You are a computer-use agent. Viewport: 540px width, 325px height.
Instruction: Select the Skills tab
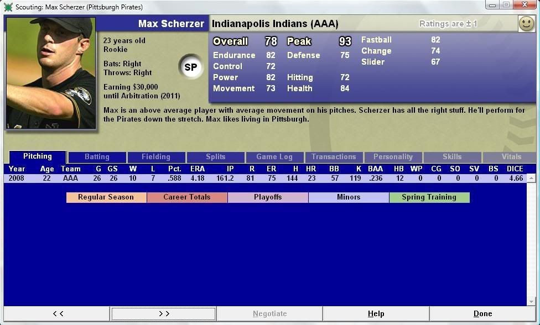click(x=452, y=157)
